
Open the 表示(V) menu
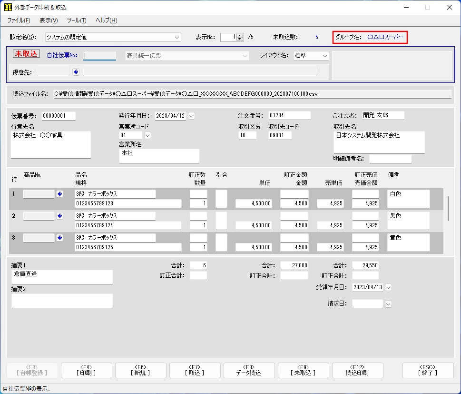[x=49, y=20]
